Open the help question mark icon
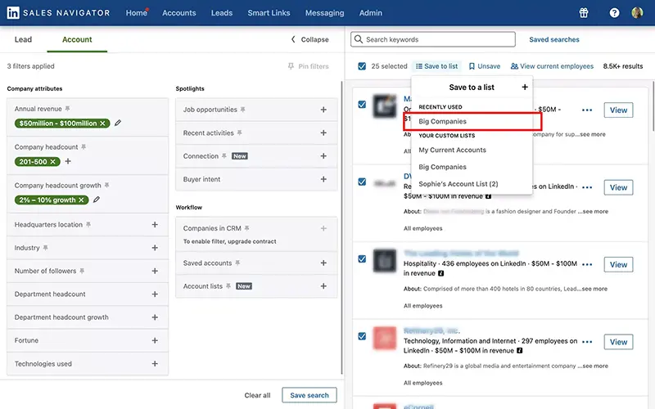Image resolution: width=655 pixels, height=409 pixels. tap(614, 13)
